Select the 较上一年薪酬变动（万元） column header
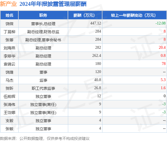 pos(134,15)
